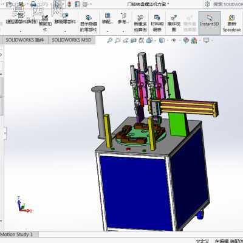Click 更新 Speedpak update button
The width and height of the screenshot is (243, 243).
[x=232, y=23]
